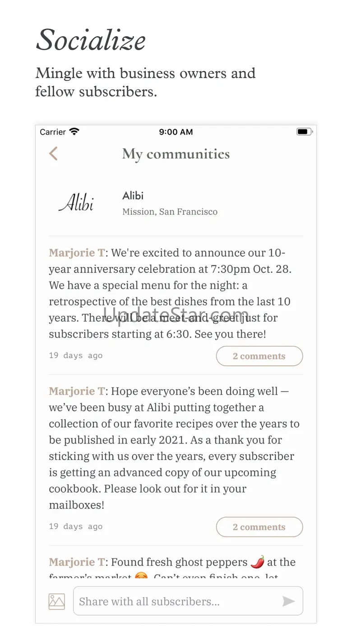Open Marjorie T's profile from anniversary post
This screenshot has width=352, height=627.
coord(77,253)
